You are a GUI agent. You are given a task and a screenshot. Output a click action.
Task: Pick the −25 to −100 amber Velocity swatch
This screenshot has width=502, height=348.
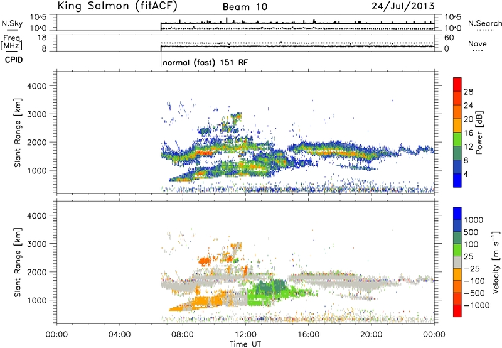(457, 275)
